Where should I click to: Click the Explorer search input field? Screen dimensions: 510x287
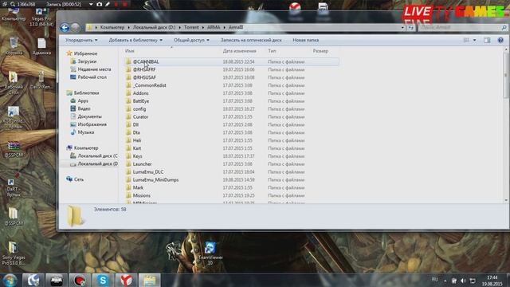point(459,28)
